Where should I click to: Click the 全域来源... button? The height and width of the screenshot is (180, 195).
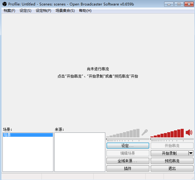[x=128, y=161]
